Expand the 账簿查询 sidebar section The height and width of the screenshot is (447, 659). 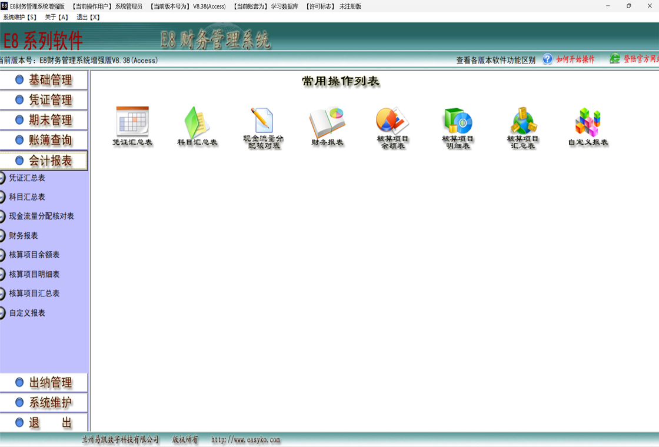(x=44, y=140)
